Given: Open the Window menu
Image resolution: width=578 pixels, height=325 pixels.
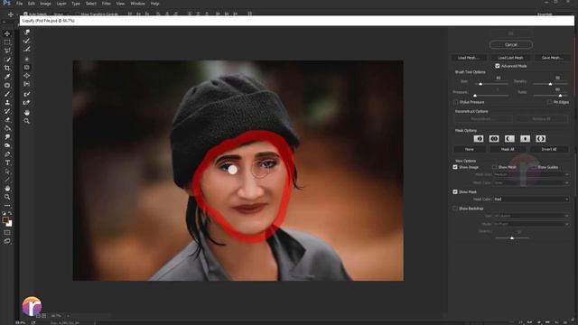Looking at the screenshot, I should pyautogui.click(x=137, y=4).
